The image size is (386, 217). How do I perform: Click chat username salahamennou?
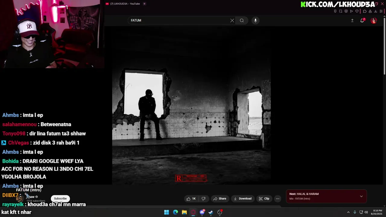tap(19, 124)
